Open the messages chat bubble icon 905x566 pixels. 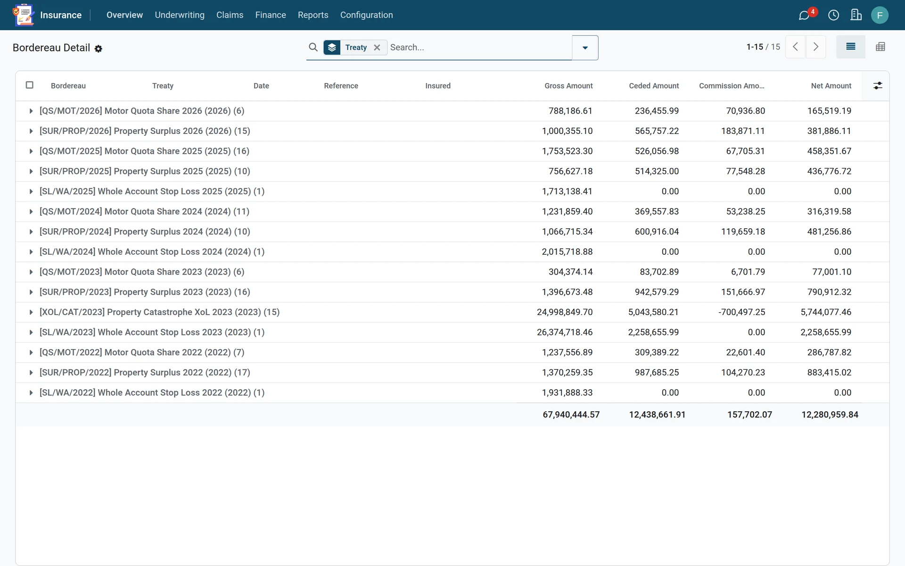[x=804, y=15]
